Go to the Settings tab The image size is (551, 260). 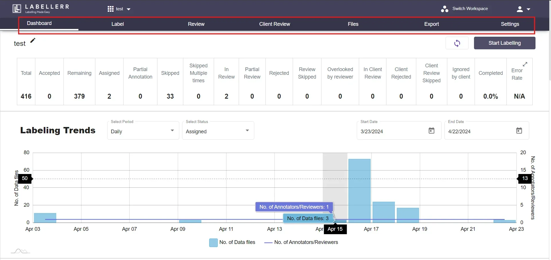coord(510,24)
